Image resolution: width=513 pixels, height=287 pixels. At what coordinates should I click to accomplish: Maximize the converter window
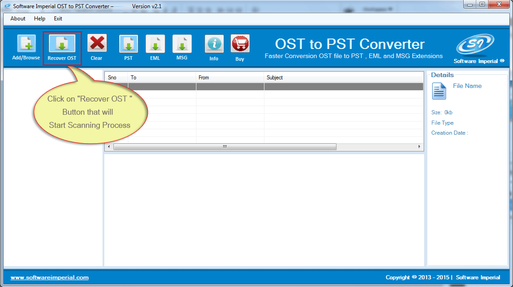pyautogui.click(x=482, y=5)
